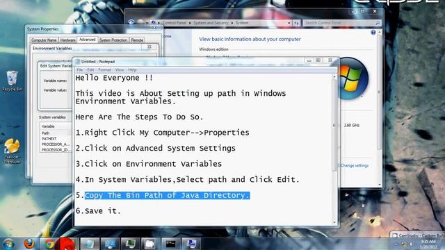445x250 pixels.
Task: Switch to Computer Name tab
Action: pos(44,40)
